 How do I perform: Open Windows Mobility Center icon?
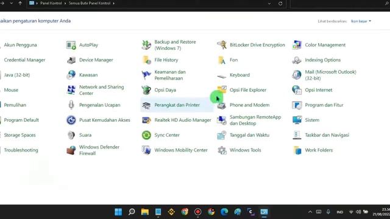(x=146, y=150)
